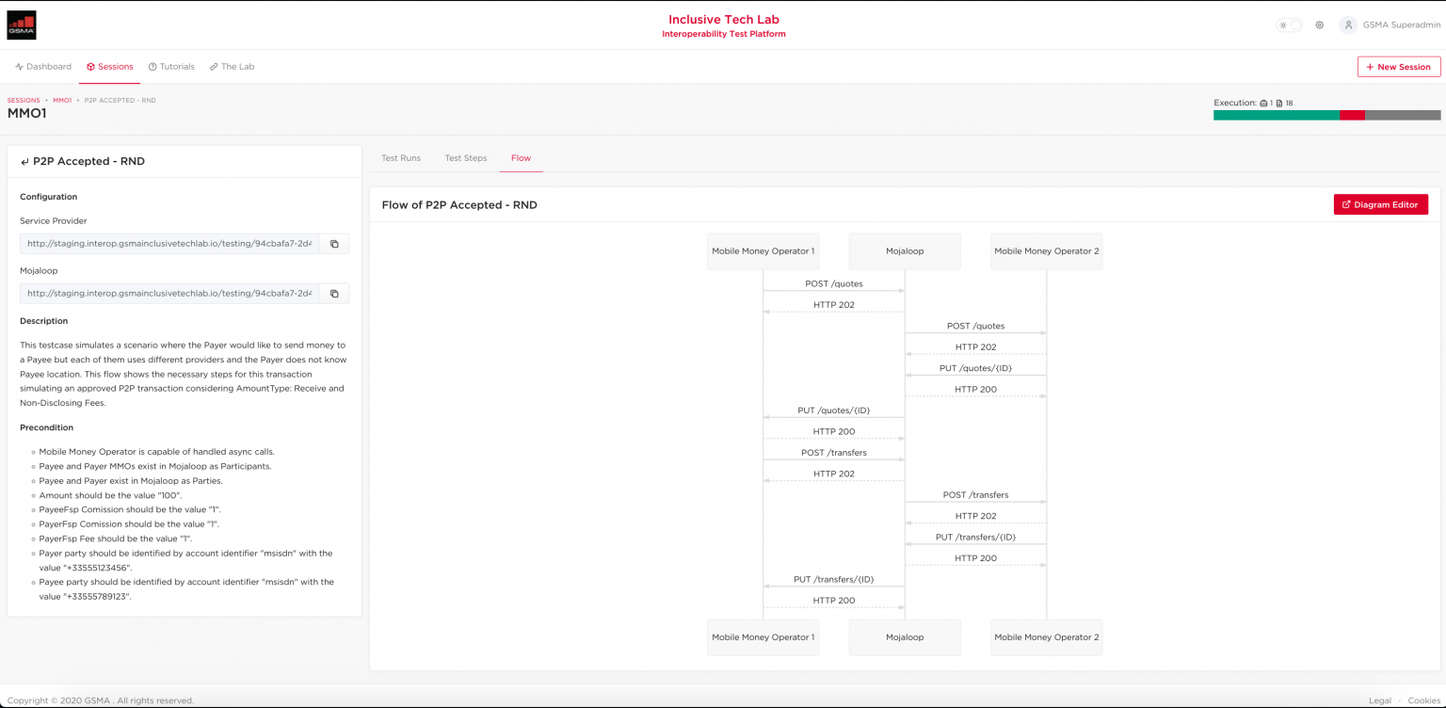
Task: Toggle the light/dark theme switch
Action: pyautogui.click(x=1289, y=25)
